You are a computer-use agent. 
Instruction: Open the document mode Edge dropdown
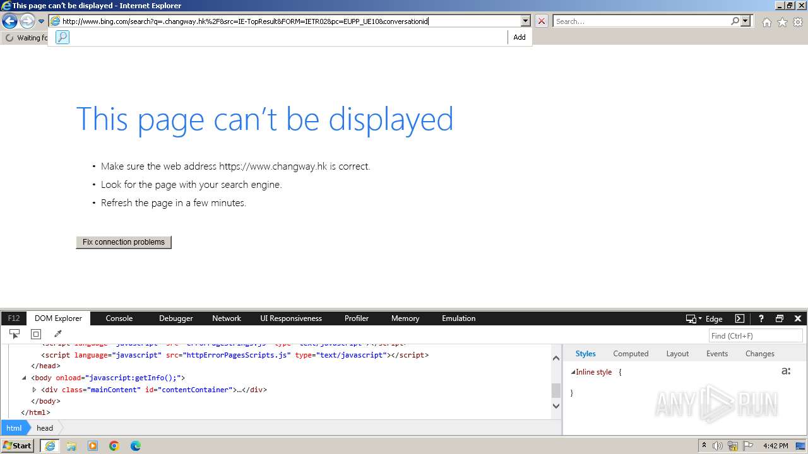coord(704,319)
